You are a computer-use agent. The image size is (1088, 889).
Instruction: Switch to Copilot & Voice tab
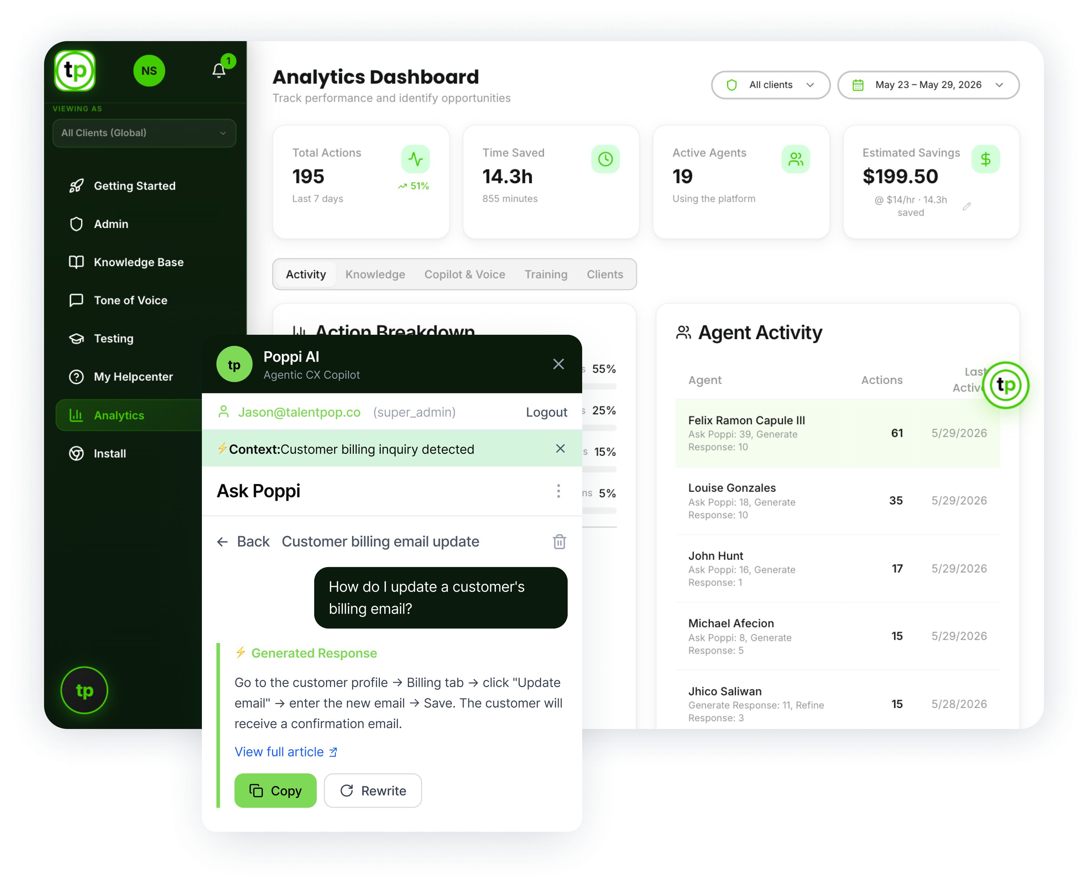pos(464,275)
